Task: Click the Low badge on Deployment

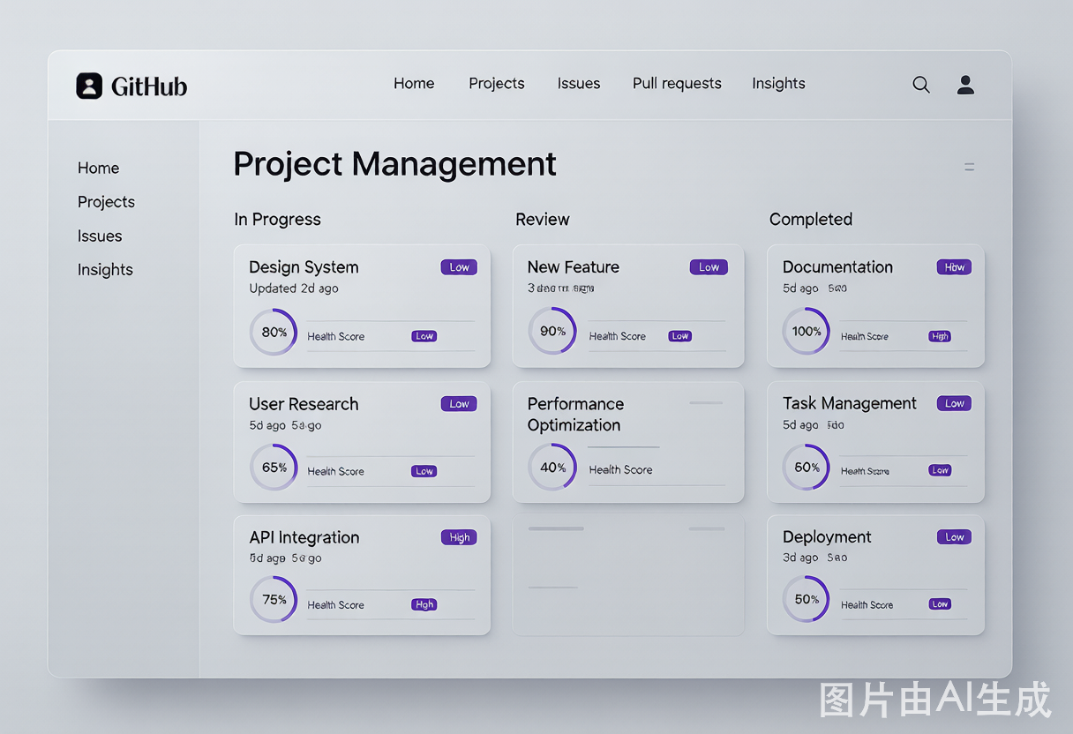Action: click(954, 537)
